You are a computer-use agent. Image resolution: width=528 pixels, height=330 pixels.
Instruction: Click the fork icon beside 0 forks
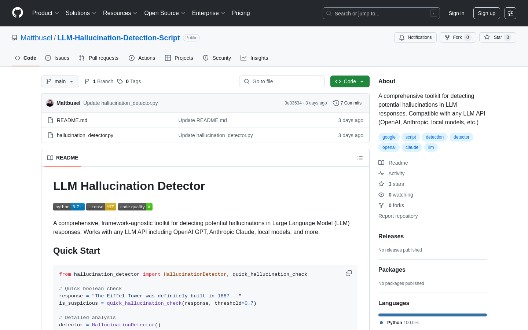[x=381, y=205]
